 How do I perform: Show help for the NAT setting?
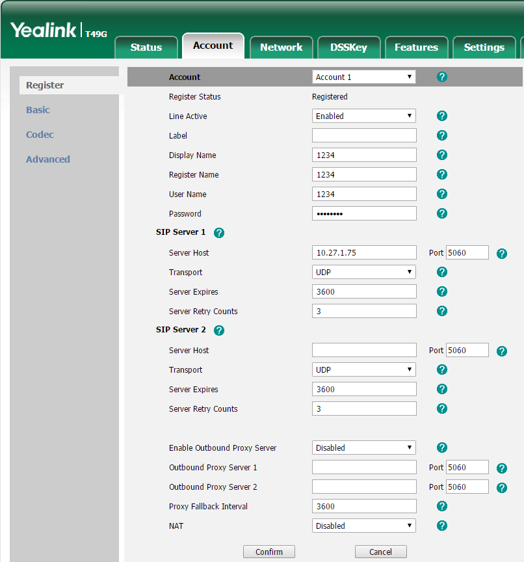(x=442, y=526)
